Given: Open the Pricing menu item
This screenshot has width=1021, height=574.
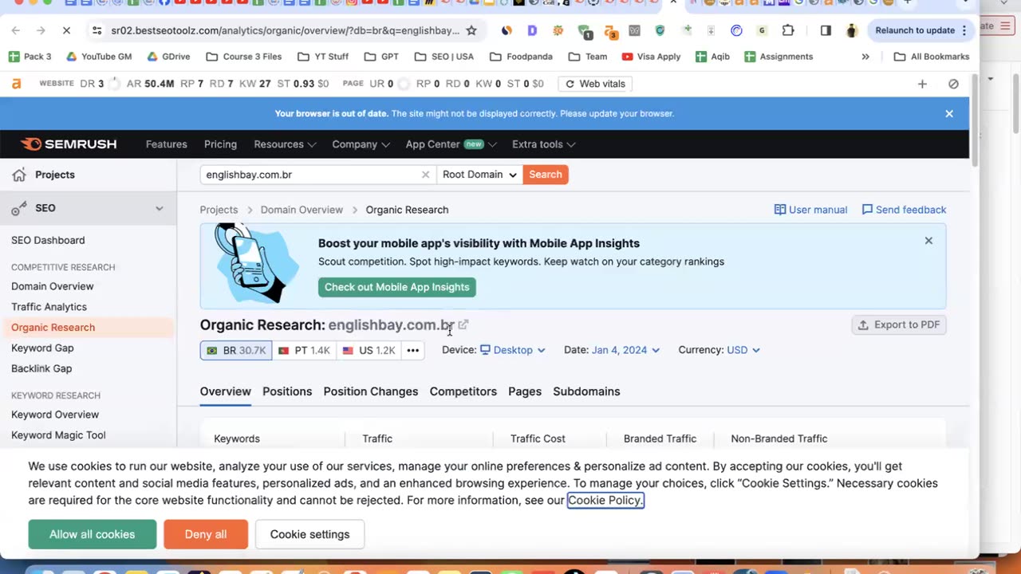Looking at the screenshot, I should [x=220, y=144].
